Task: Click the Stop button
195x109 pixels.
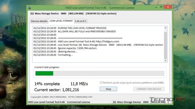Action: [108, 89]
